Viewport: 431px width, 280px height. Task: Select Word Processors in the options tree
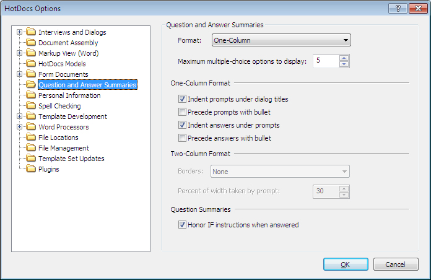[x=63, y=127]
